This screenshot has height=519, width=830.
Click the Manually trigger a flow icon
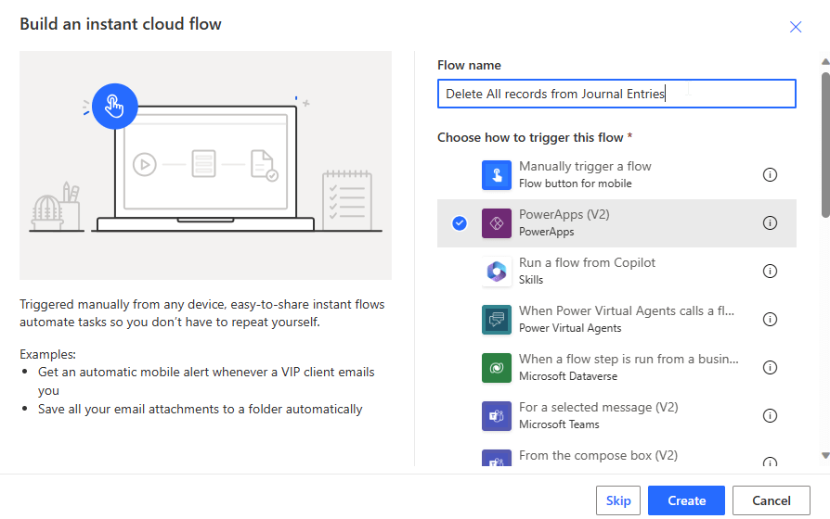tap(497, 175)
